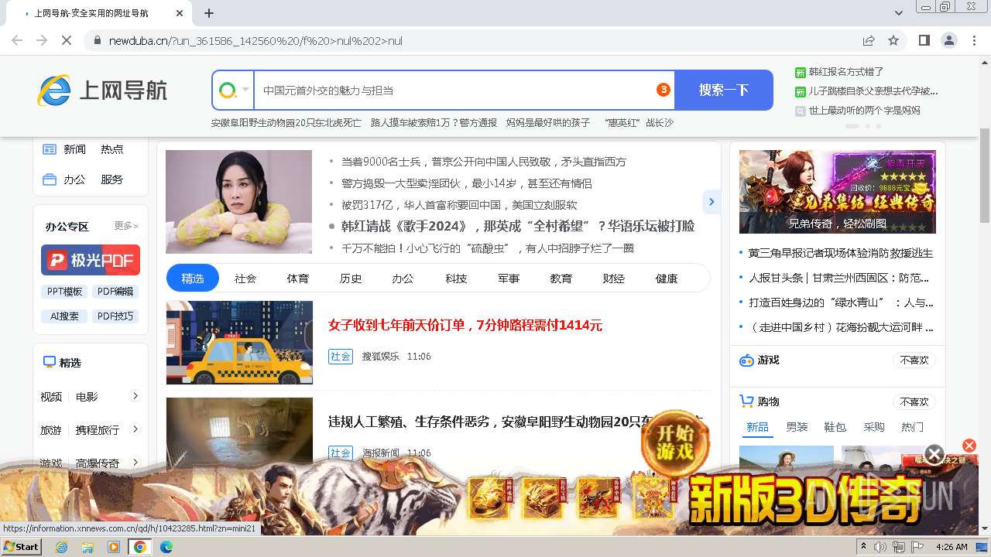Screen dimensions: 991x557
Task: Select the 健康 news tab
Action: 667,278
